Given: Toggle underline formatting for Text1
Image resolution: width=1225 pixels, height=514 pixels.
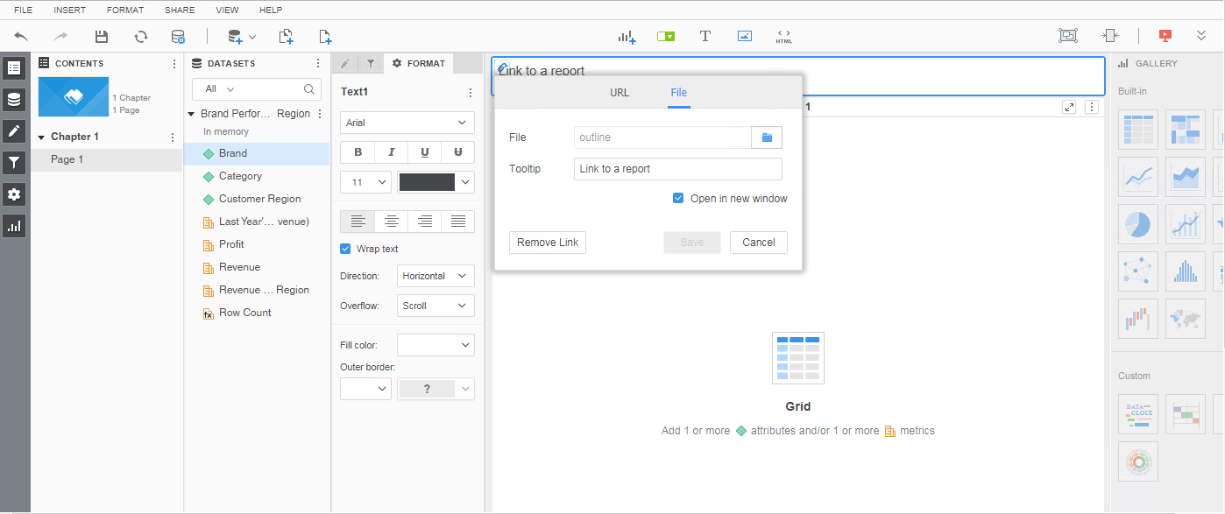Looking at the screenshot, I should click(x=424, y=151).
